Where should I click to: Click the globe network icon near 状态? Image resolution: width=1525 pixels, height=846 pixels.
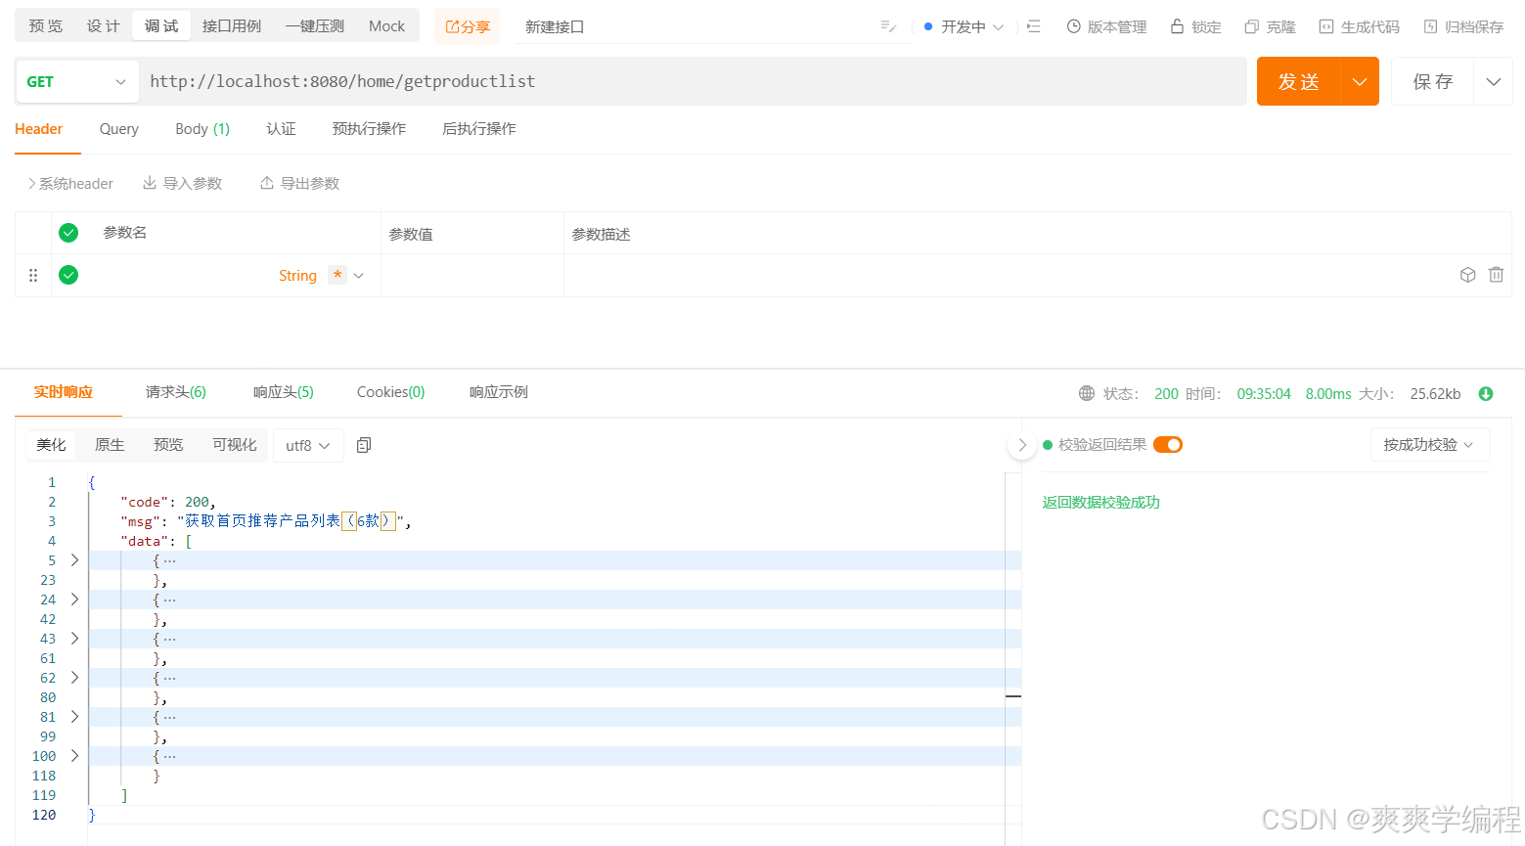pos(1087,393)
